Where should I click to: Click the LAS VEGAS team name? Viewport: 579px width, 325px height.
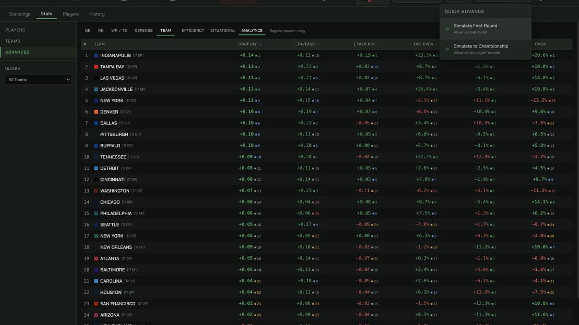point(112,78)
